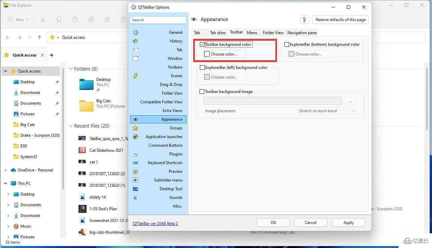Open the Desktop Tool category

[158, 189]
